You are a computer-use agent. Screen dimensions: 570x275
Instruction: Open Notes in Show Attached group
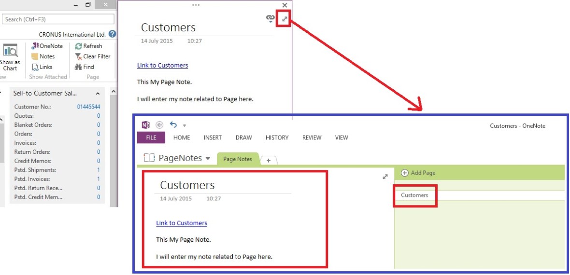click(43, 56)
